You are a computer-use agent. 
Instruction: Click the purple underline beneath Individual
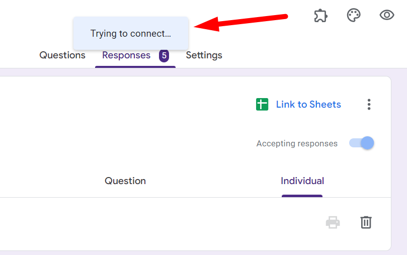(x=302, y=196)
